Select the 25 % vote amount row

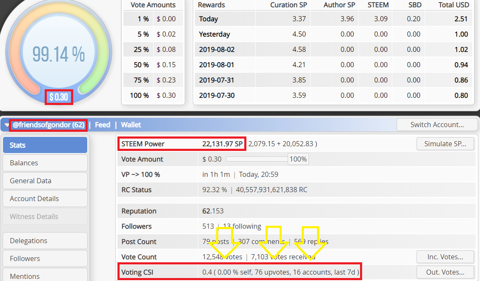(153, 50)
